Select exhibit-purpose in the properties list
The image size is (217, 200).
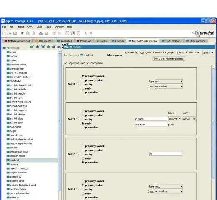point(18,110)
